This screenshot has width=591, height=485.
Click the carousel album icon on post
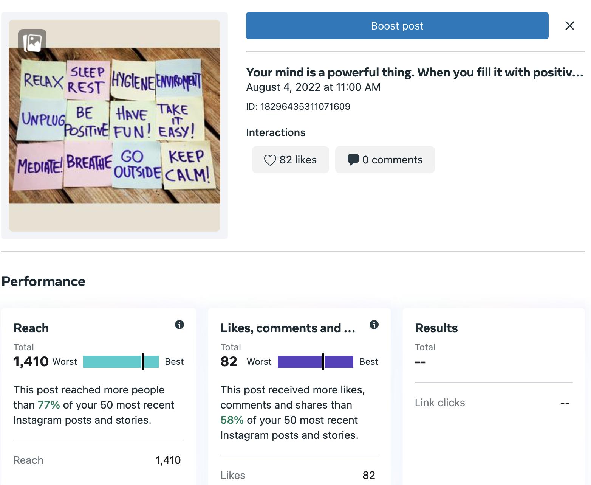pyautogui.click(x=32, y=43)
